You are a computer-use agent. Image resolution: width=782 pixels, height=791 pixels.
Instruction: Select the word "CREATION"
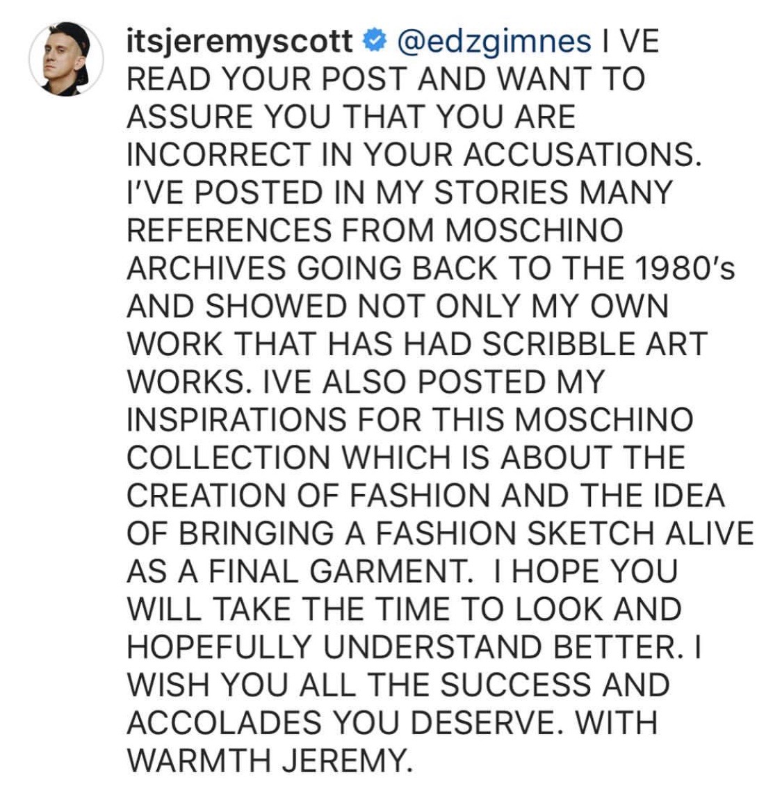[x=206, y=496]
